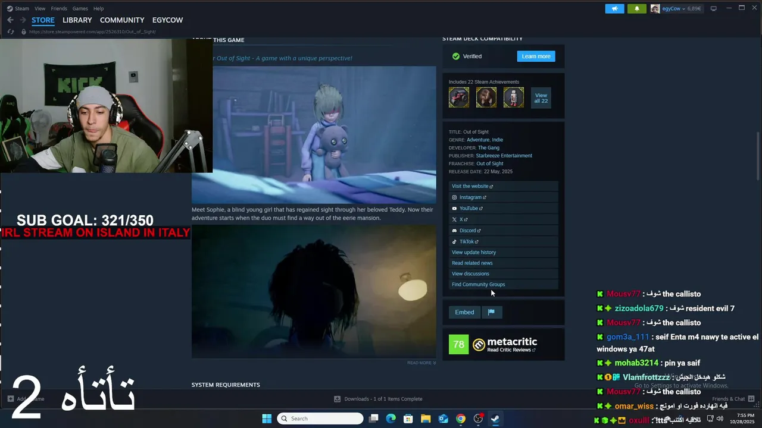Open the game's Instagram link
Image resolution: width=762 pixels, height=428 pixels.
[504, 197]
